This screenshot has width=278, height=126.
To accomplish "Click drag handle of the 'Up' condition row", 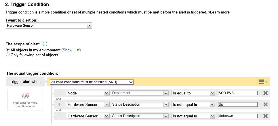I will tap(59, 104).
